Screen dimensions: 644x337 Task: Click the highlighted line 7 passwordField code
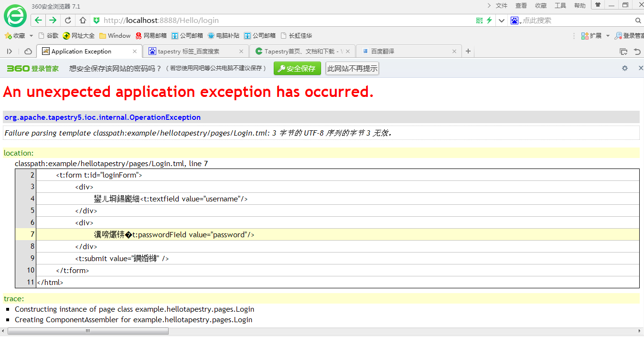(174, 234)
